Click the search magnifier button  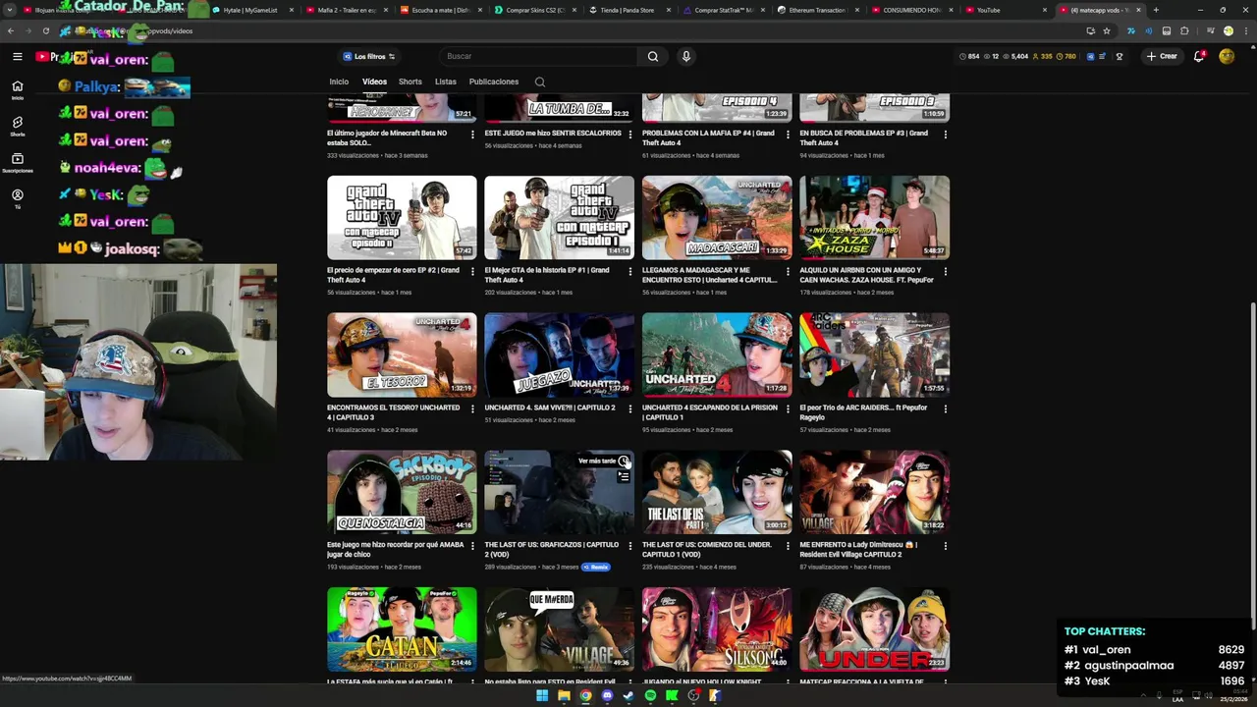pyautogui.click(x=652, y=57)
